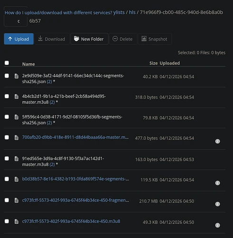Tick checkbox for the 119.5 KB file

click(x=7, y=179)
